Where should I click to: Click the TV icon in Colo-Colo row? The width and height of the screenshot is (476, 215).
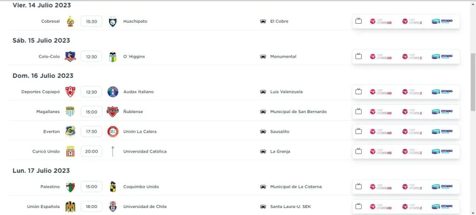358,57
